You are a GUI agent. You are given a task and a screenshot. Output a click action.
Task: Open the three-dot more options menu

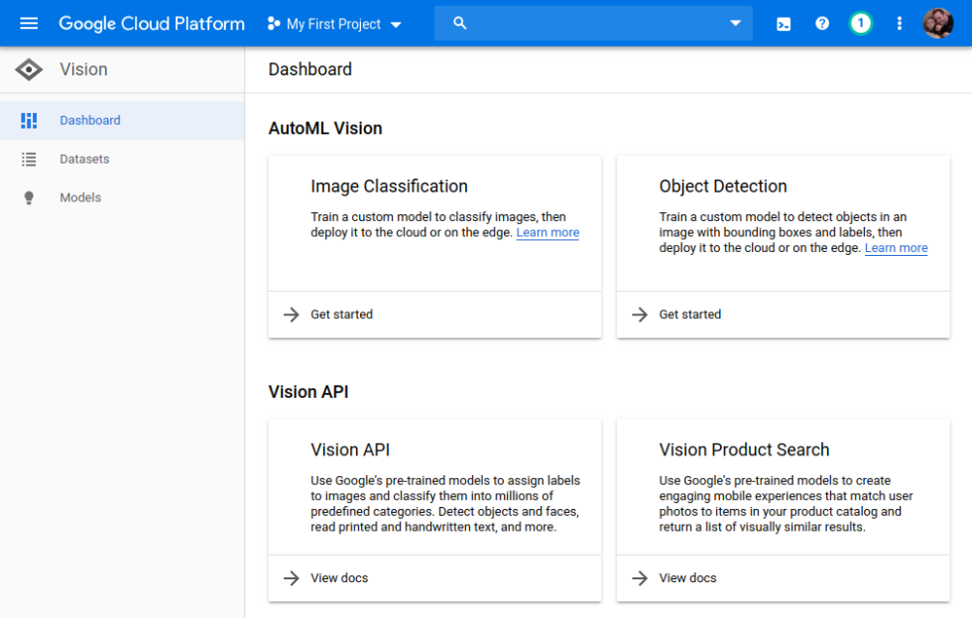[900, 24]
